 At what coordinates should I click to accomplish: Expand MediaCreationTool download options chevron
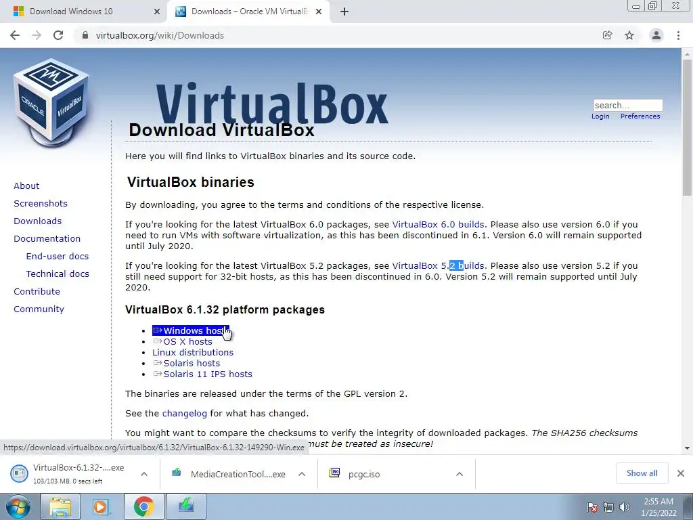point(302,474)
